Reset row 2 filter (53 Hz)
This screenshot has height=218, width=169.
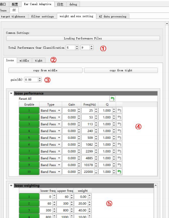[119, 117]
